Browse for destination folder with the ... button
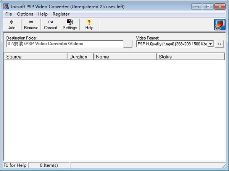The image size is (229, 171). click(128, 44)
